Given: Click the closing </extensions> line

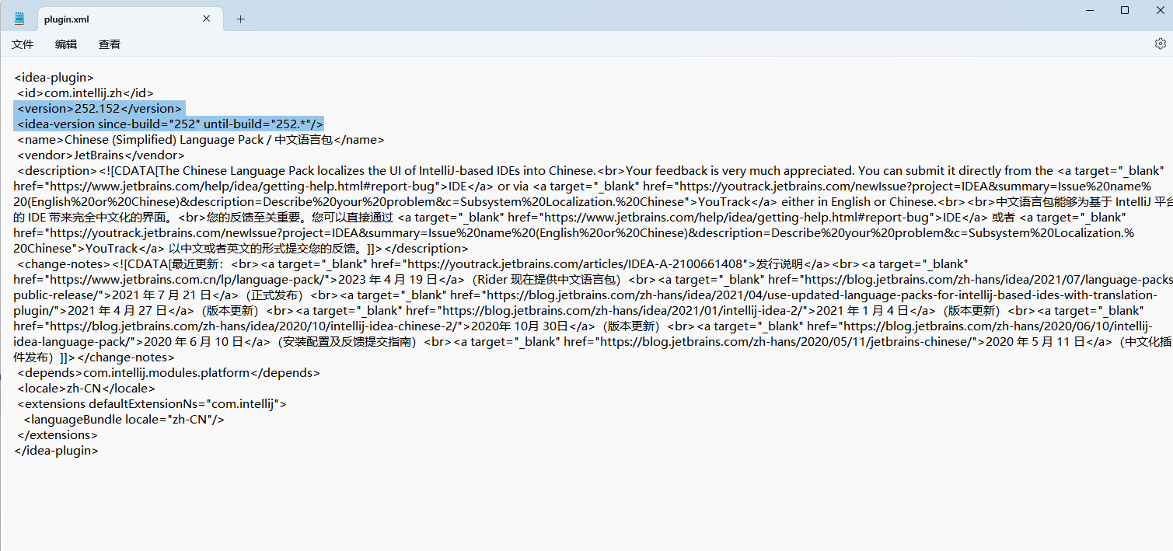Looking at the screenshot, I should pyautogui.click(x=58, y=435).
